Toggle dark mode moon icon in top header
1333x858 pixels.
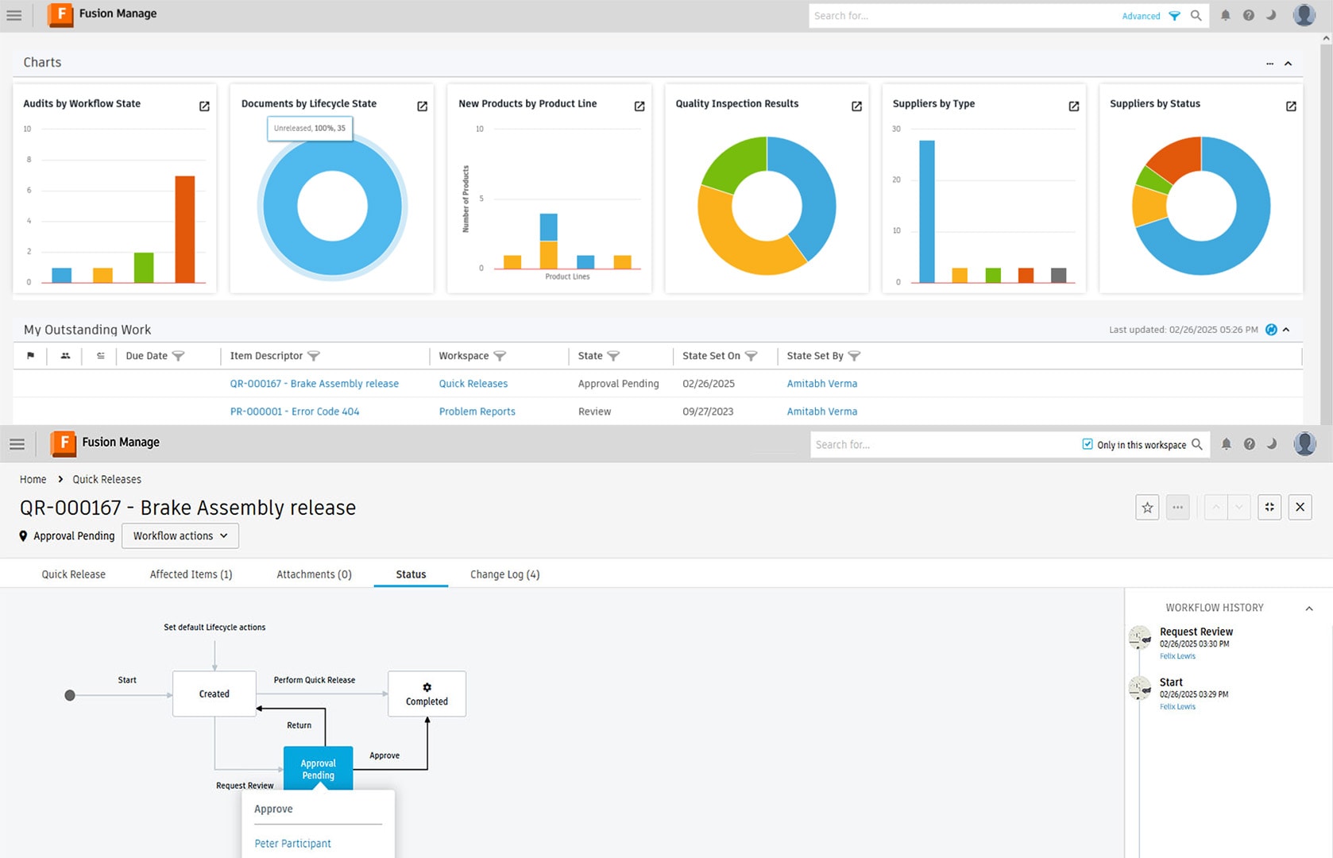[1271, 15]
